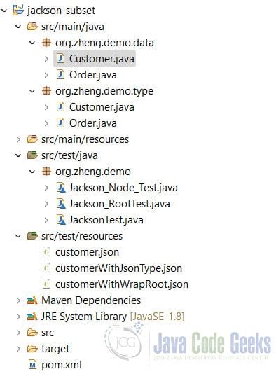This screenshot has width=276, height=374.
Task: Select the 'customerWithWrapRoot.json' file name
Action: [122, 284]
